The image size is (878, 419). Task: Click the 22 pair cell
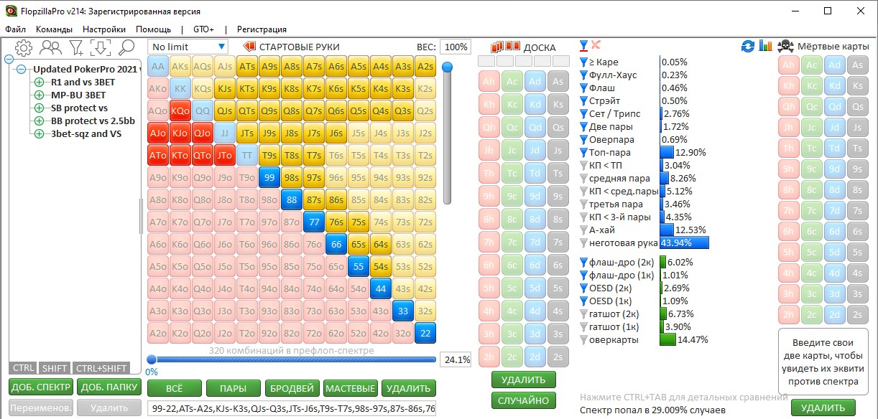(x=425, y=334)
